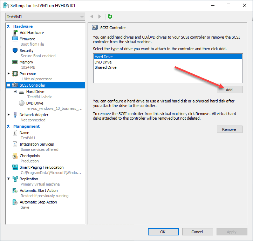Select Hard Drive in the drive type list
This screenshot has height=241, width=253.
point(168,57)
